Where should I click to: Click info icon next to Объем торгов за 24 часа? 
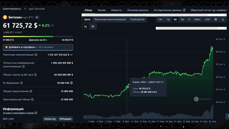[35, 75]
